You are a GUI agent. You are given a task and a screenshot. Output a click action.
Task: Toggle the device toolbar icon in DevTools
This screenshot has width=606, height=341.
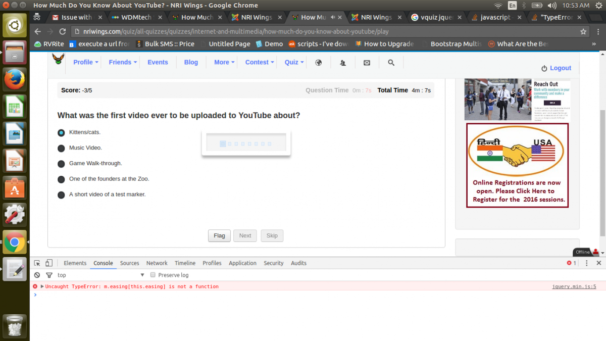pos(49,263)
